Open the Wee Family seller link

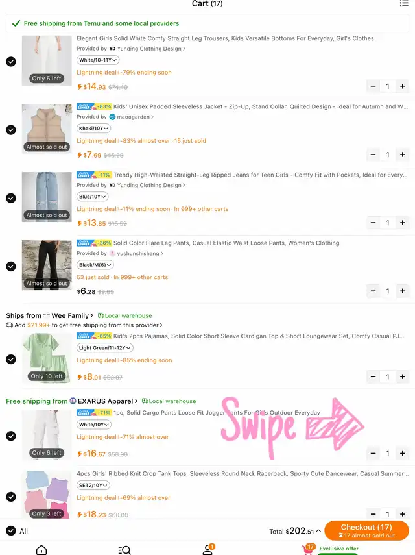tap(69, 315)
